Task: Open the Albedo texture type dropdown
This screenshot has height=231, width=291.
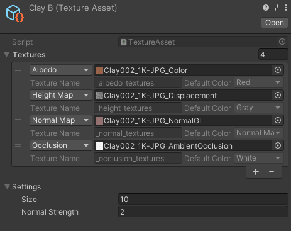Action: pyautogui.click(x=61, y=70)
